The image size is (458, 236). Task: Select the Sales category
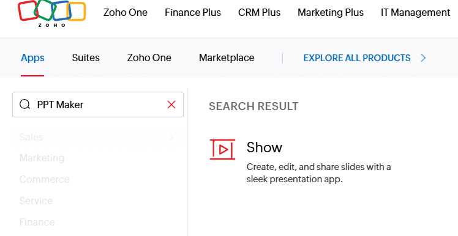tap(31, 137)
